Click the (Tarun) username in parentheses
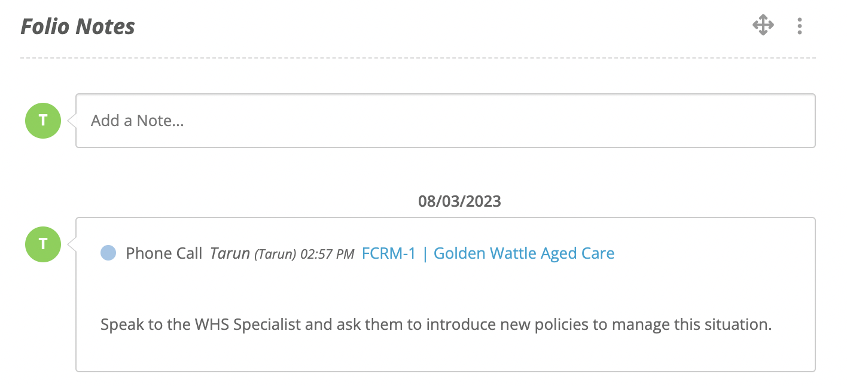The image size is (847, 386). (x=275, y=255)
